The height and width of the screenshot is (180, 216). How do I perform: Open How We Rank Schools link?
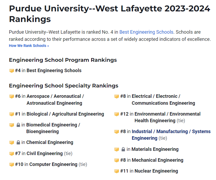click(29, 46)
